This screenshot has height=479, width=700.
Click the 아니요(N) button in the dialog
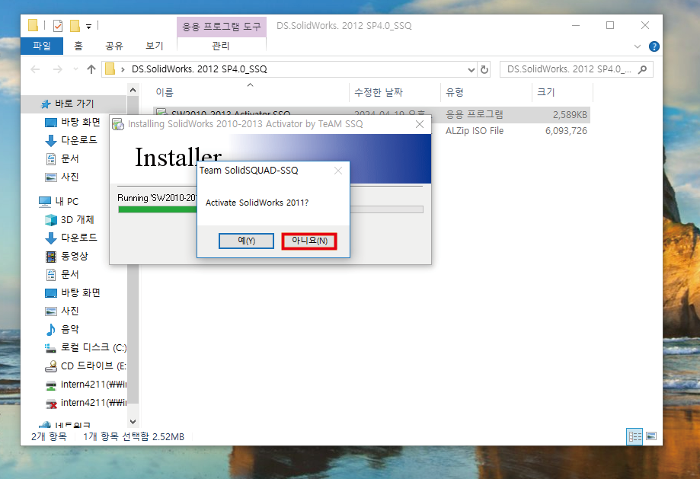click(x=309, y=241)
